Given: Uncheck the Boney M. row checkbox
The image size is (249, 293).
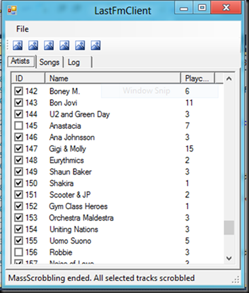Looking at the screenshot, I should [18, 91].
